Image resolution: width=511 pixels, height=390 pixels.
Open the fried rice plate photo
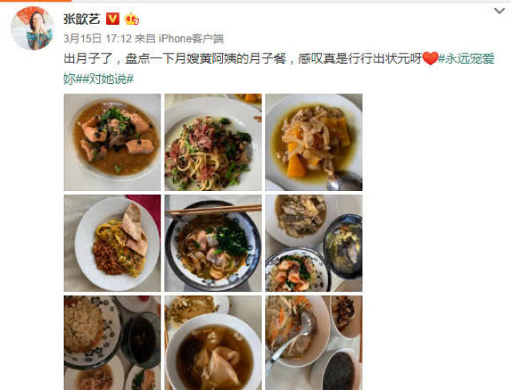coord(112,343)
